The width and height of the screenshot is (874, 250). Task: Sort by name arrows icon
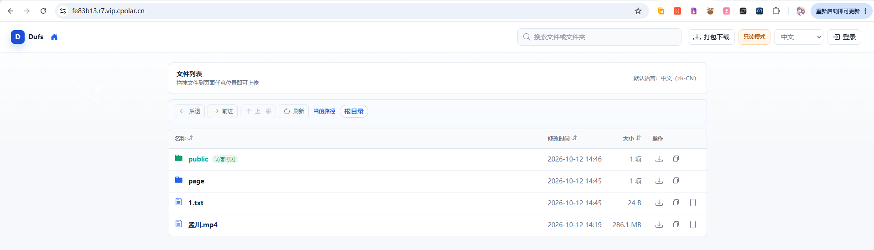point(190,138)
